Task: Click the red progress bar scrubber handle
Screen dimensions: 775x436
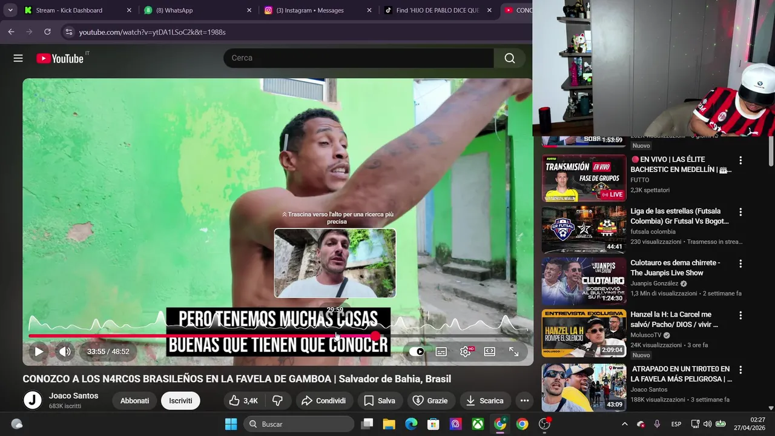Action: [375, 335]
